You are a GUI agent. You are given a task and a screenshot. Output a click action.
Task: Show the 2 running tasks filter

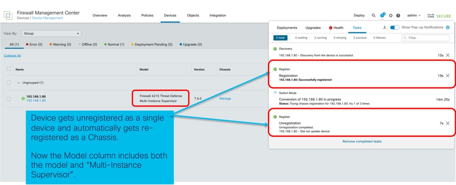(x=320, y=38)
